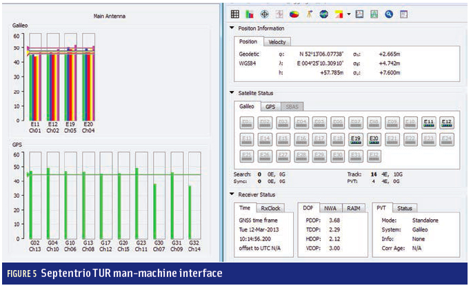Click the tripod antenna toolbar icon
The height and width of the screenshot is (288, 471).
coord(310,13)
